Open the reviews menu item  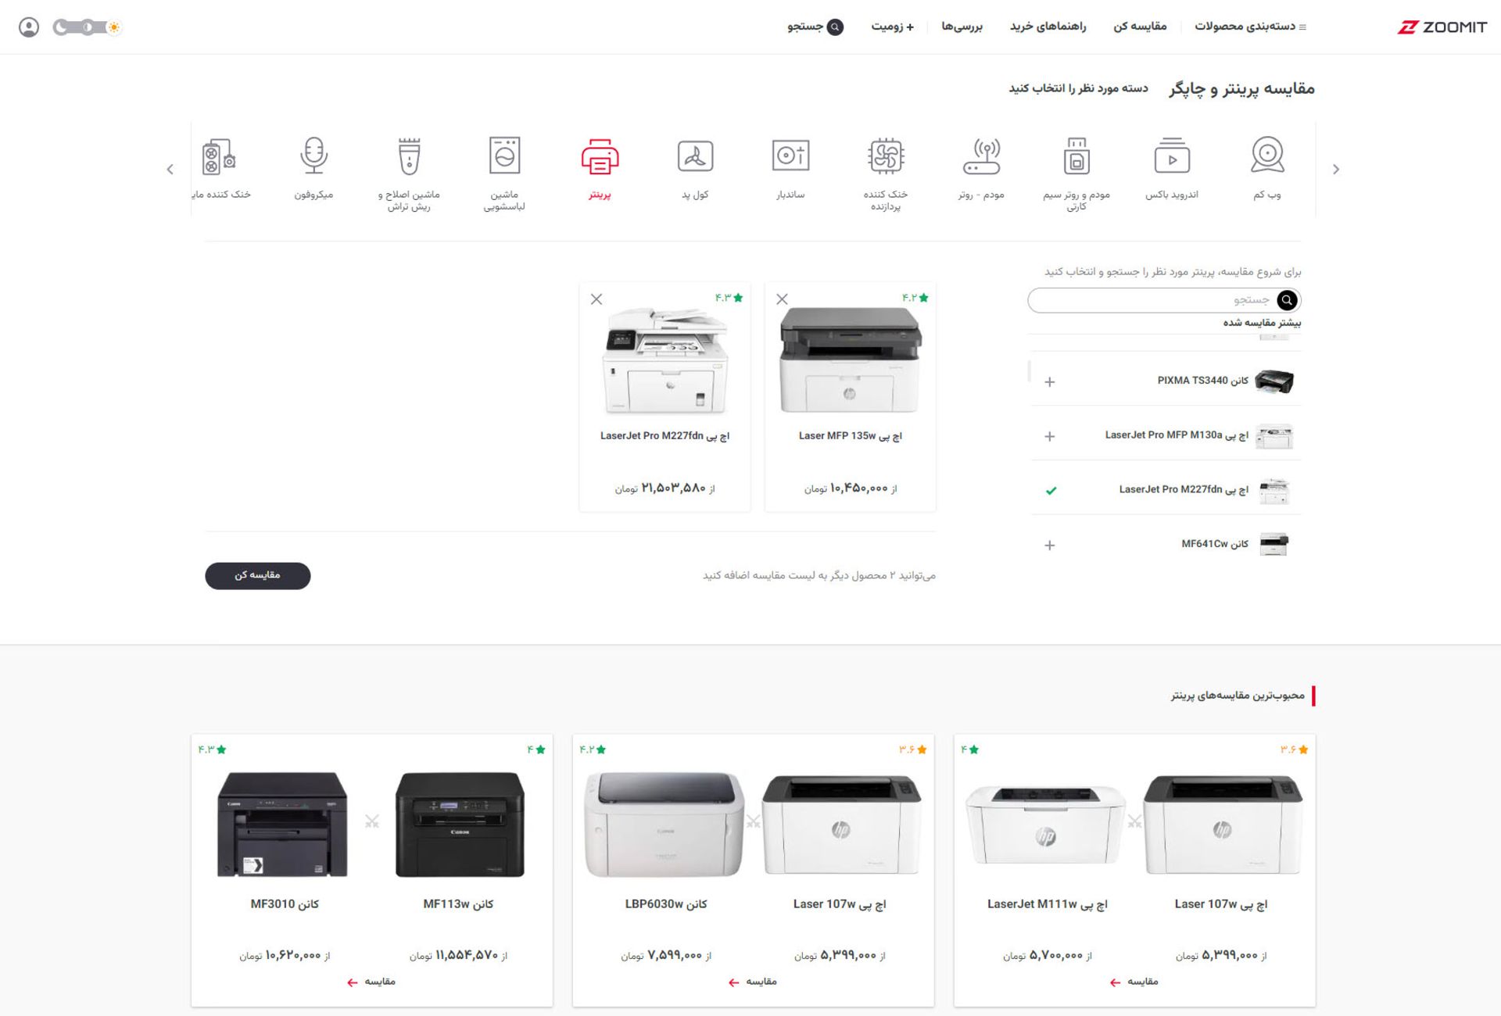tap(962, 27)
